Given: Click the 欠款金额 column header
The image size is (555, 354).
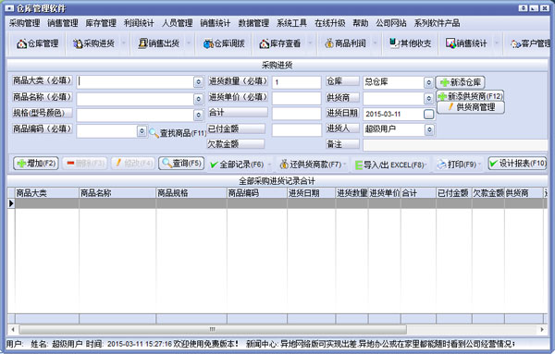Looking at the screenshot, I should pyautogui.click(x=488, y=193).
